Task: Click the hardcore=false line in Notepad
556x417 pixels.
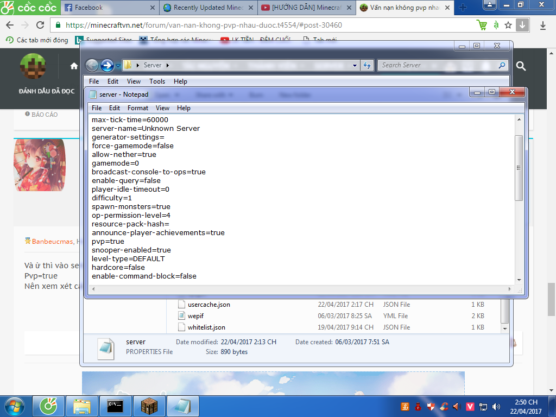Action: click(118, 267)
